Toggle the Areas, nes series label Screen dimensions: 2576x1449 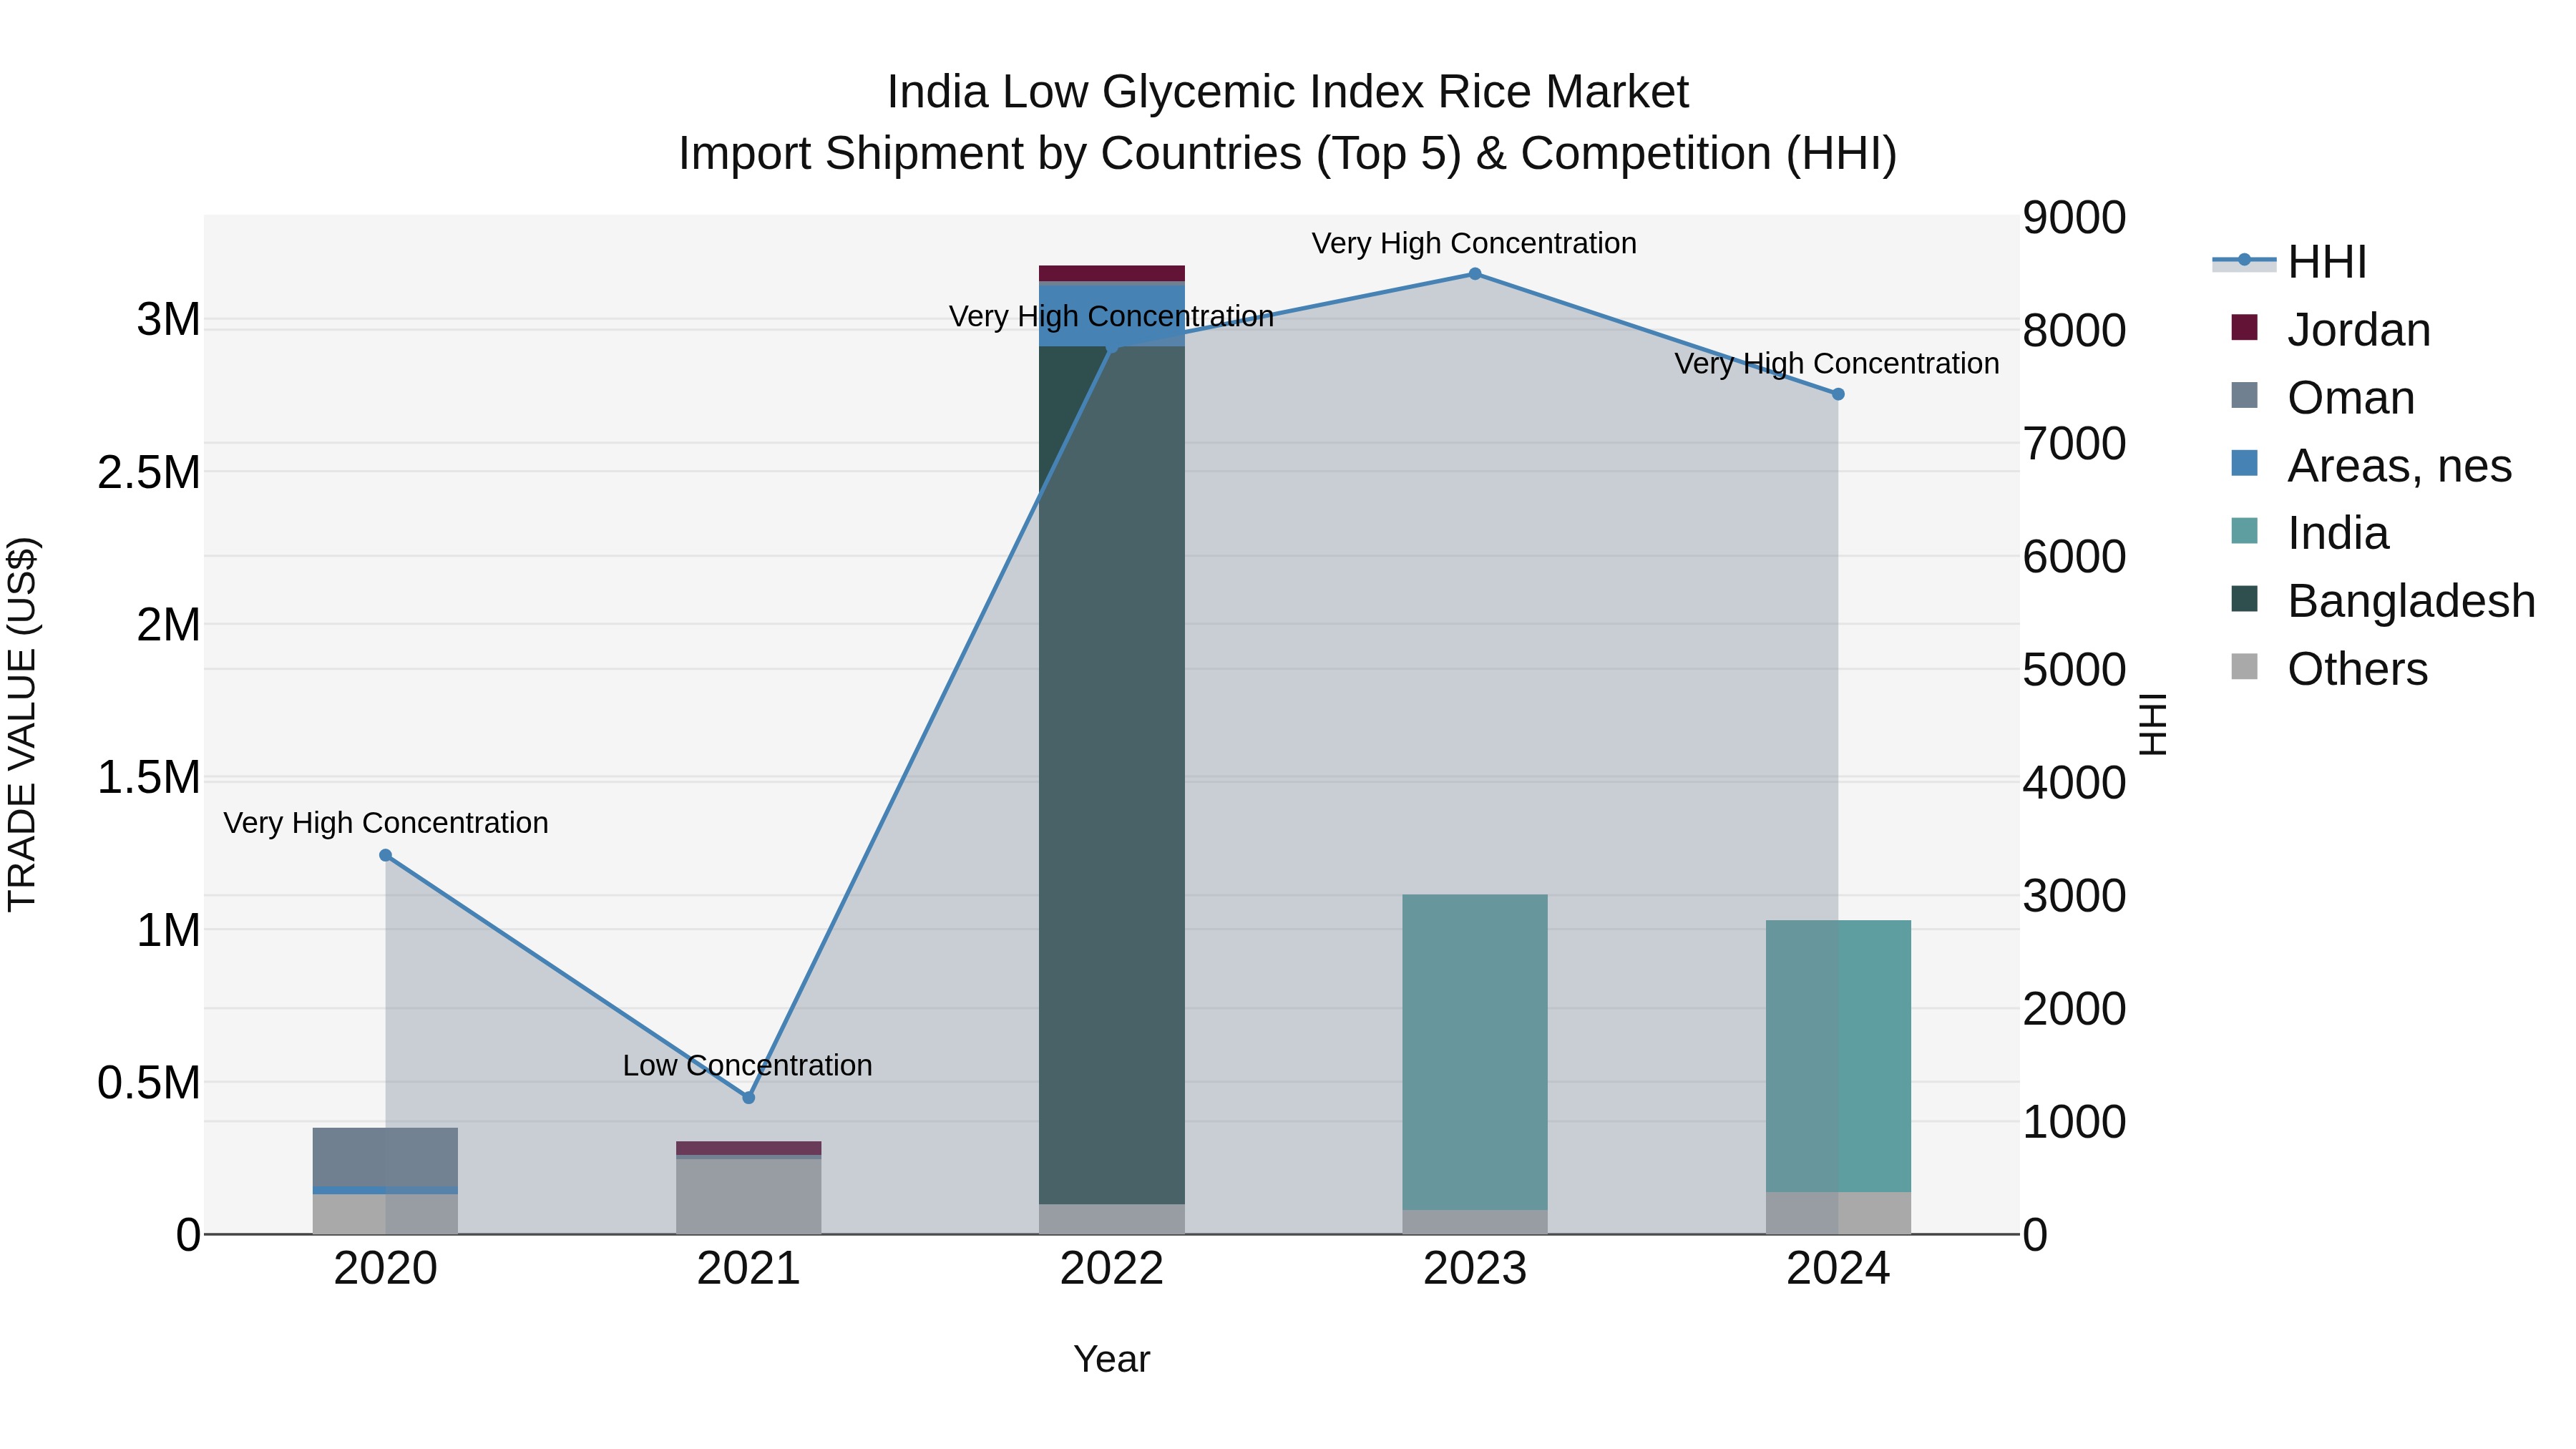tap(2400, 466)
